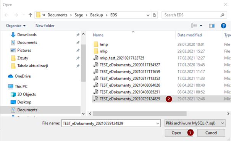Click the pin beside Tabele aktualizacji

pos(78,66)
